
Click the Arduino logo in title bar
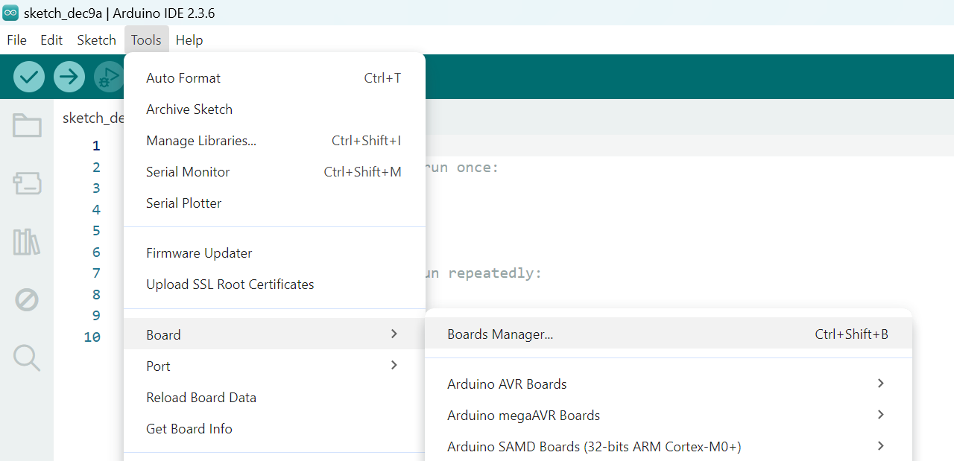(x=10, y=13)
